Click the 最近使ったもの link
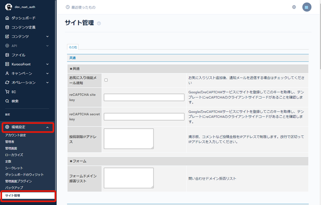This screenshot has width=321, height=205. tap(83, 7)
